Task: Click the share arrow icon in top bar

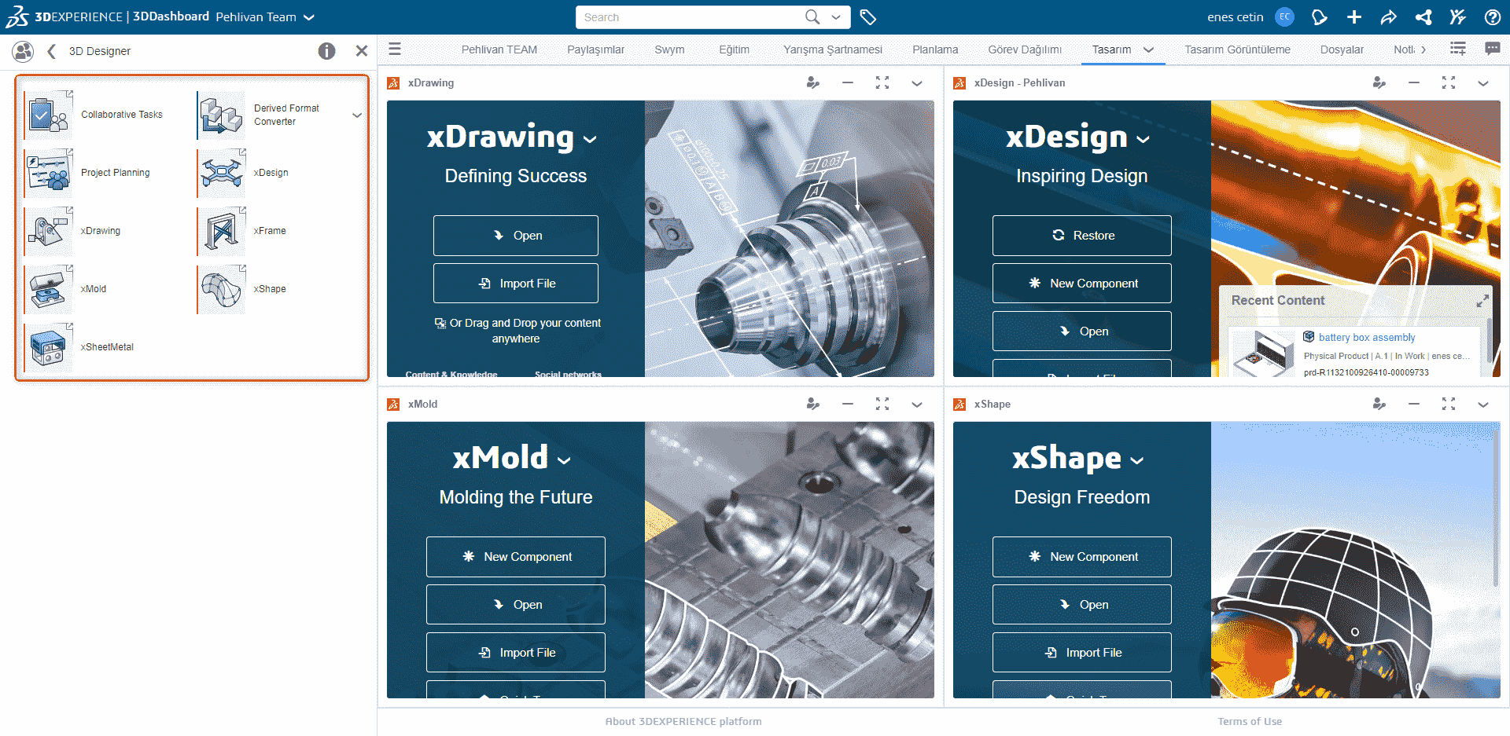Action: coord(1389,17)
